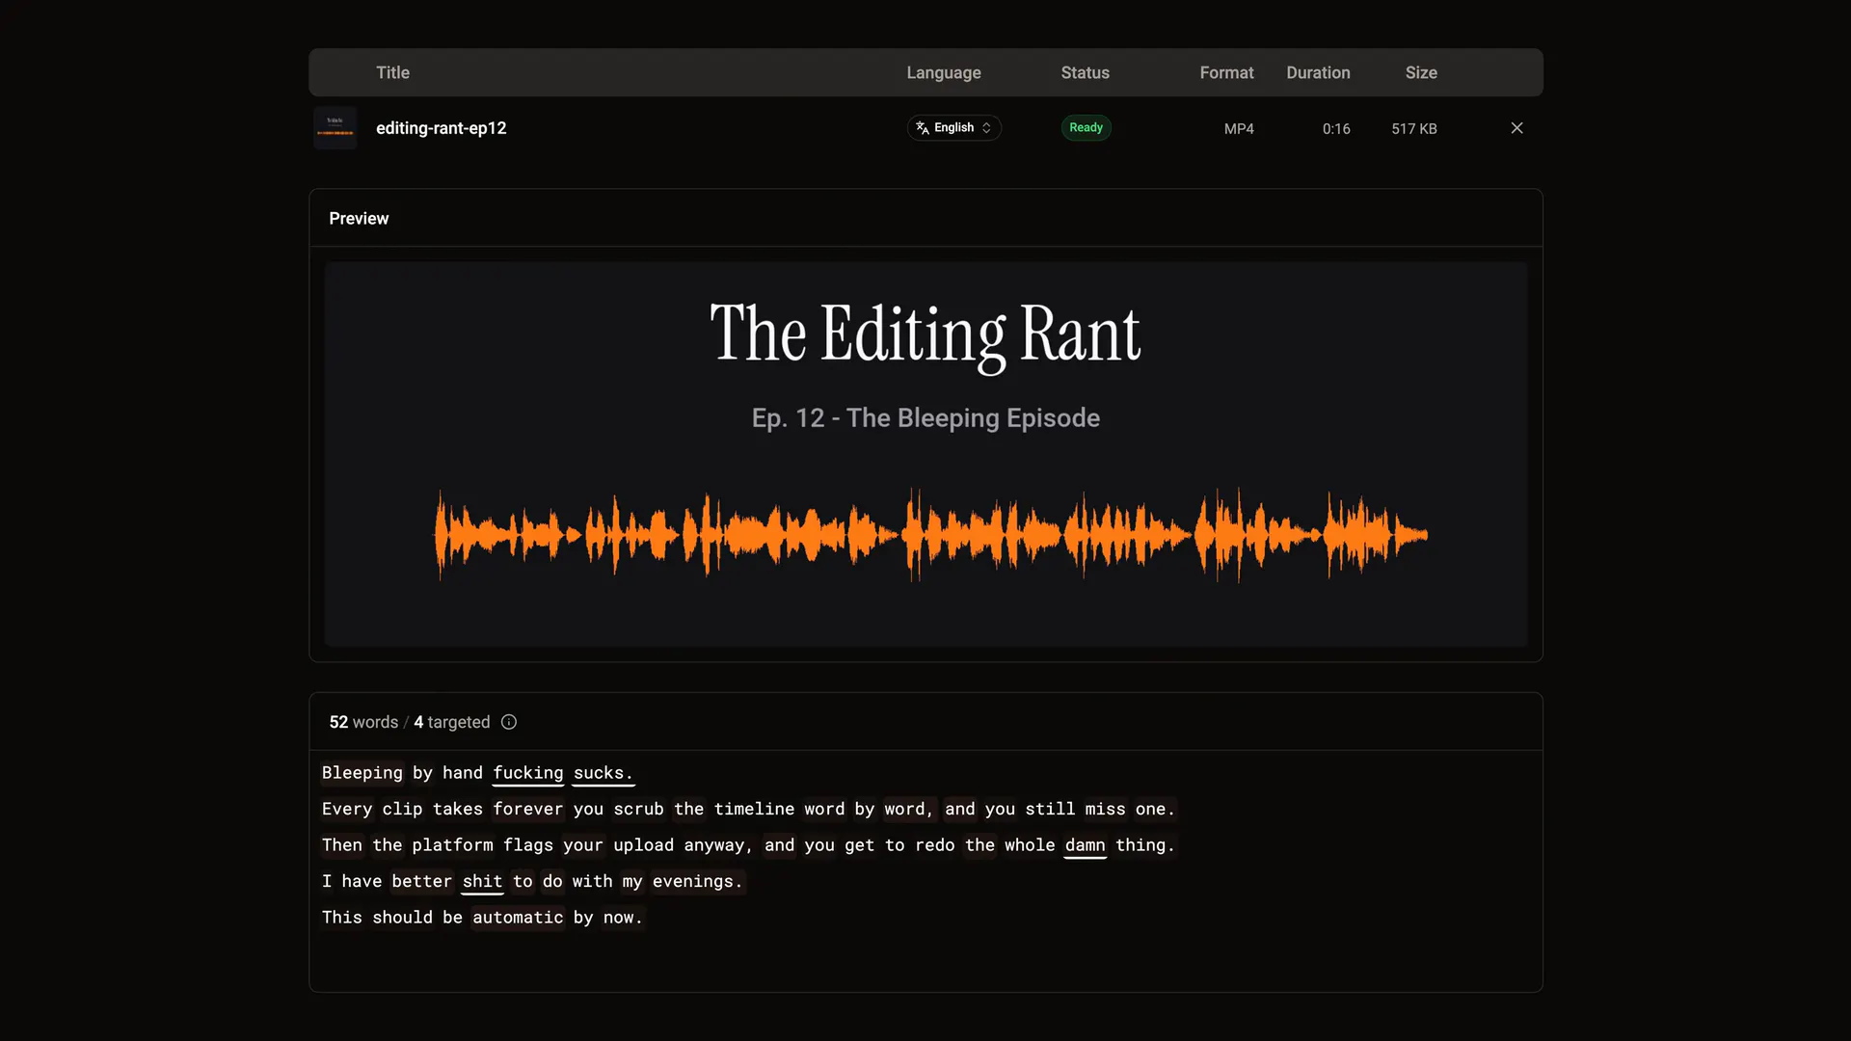Select the word timeline in transcript
The height and width of the screenshot is (1041, 1851).
click(x=754, y=809)
